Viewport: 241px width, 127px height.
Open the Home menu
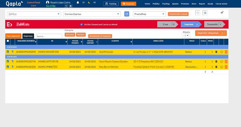[x=147, y=4]
